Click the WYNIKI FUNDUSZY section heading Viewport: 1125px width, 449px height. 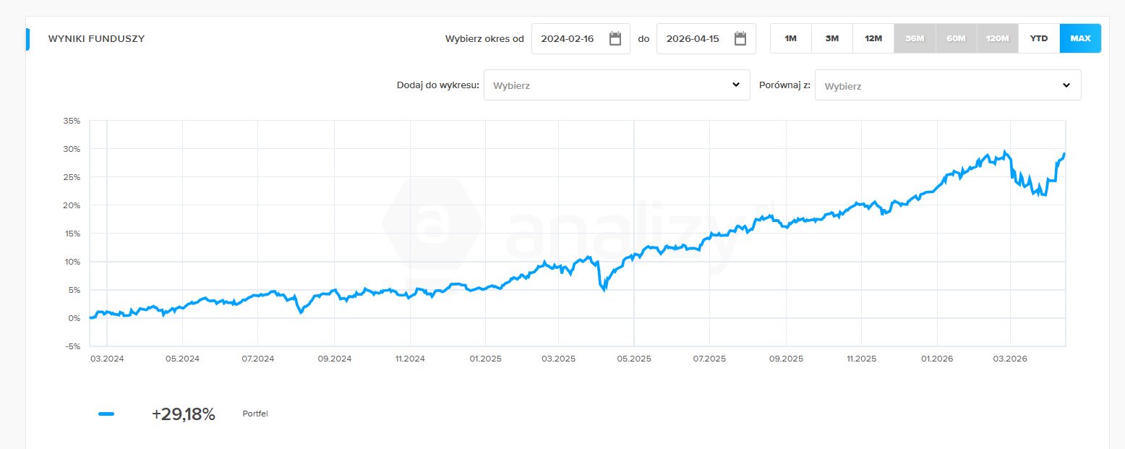coord(96,39)
